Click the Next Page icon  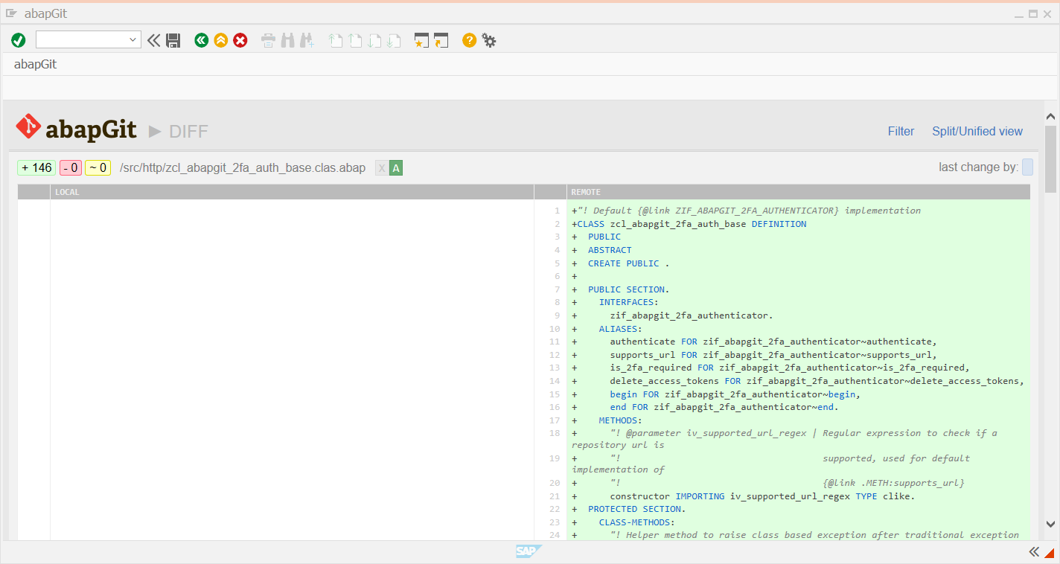pyautogui.click(x=374, y=40)
